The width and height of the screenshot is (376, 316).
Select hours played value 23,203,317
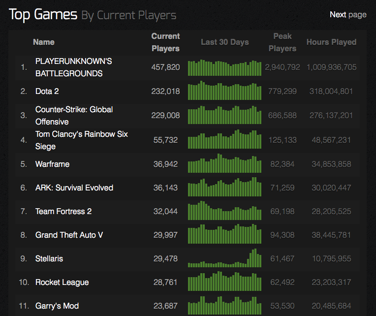(x=331, y=283)
